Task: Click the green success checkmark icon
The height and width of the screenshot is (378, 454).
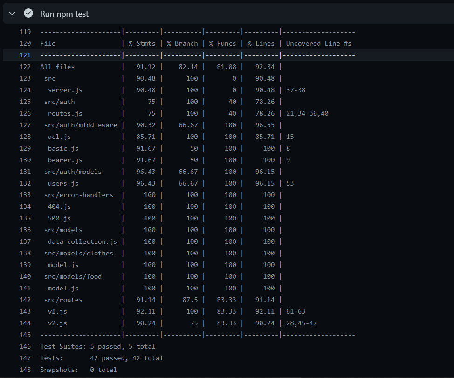Action: point(28,14)
